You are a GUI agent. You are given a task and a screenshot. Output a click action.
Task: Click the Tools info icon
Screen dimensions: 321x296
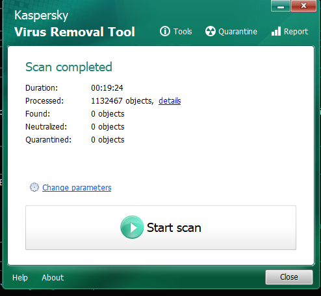click(165, 31)
